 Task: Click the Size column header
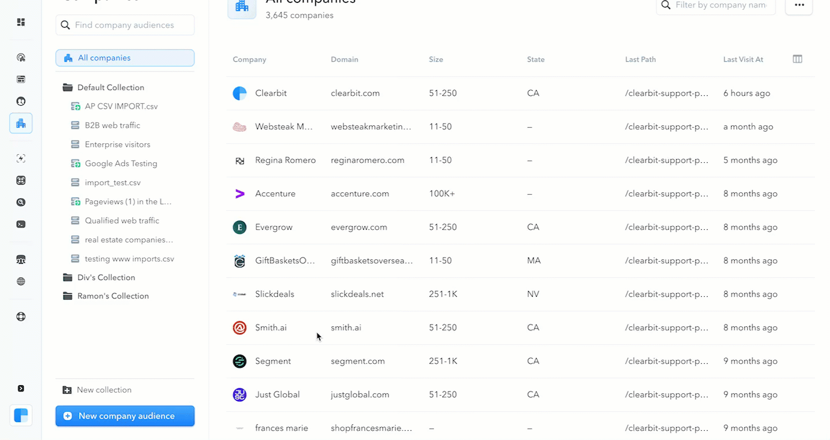436,59
